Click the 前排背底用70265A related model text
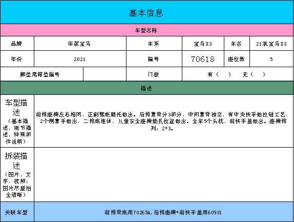 163,212
